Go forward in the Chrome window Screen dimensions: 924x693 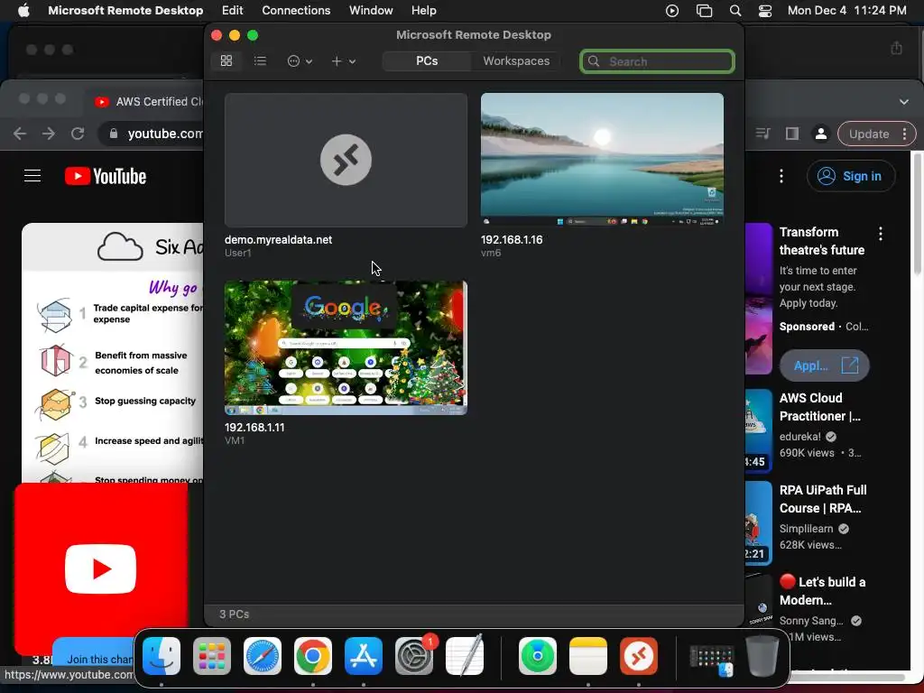[x=49, y=134]
